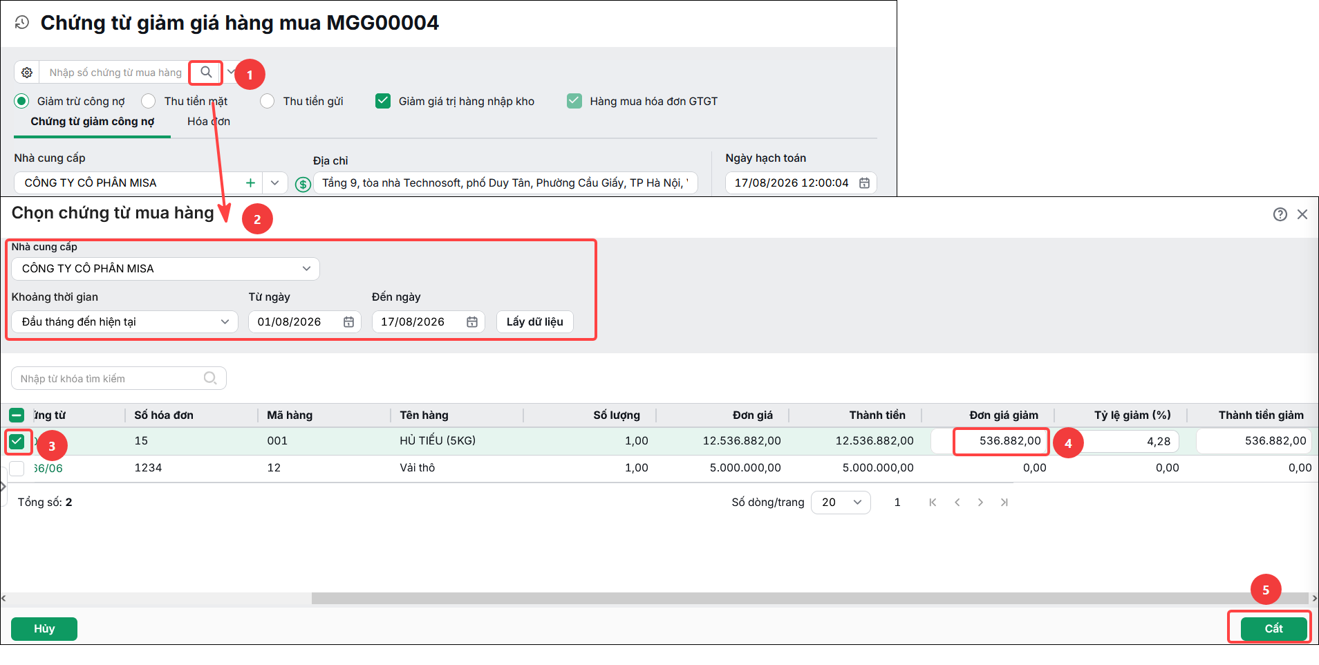
Task: Click the green dollar icon beside the address
Action: 303,184
